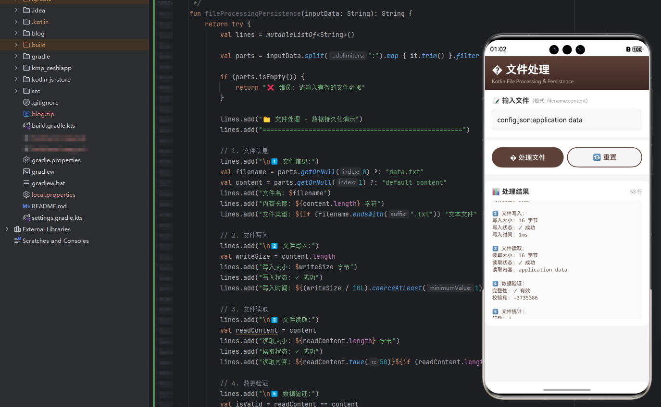
Task: Click the "// 2. 文件写入" comment line
Action: (x=244, y=235)
